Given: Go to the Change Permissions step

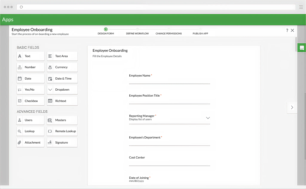Looking at the screenshot, I should coord(169,33).
